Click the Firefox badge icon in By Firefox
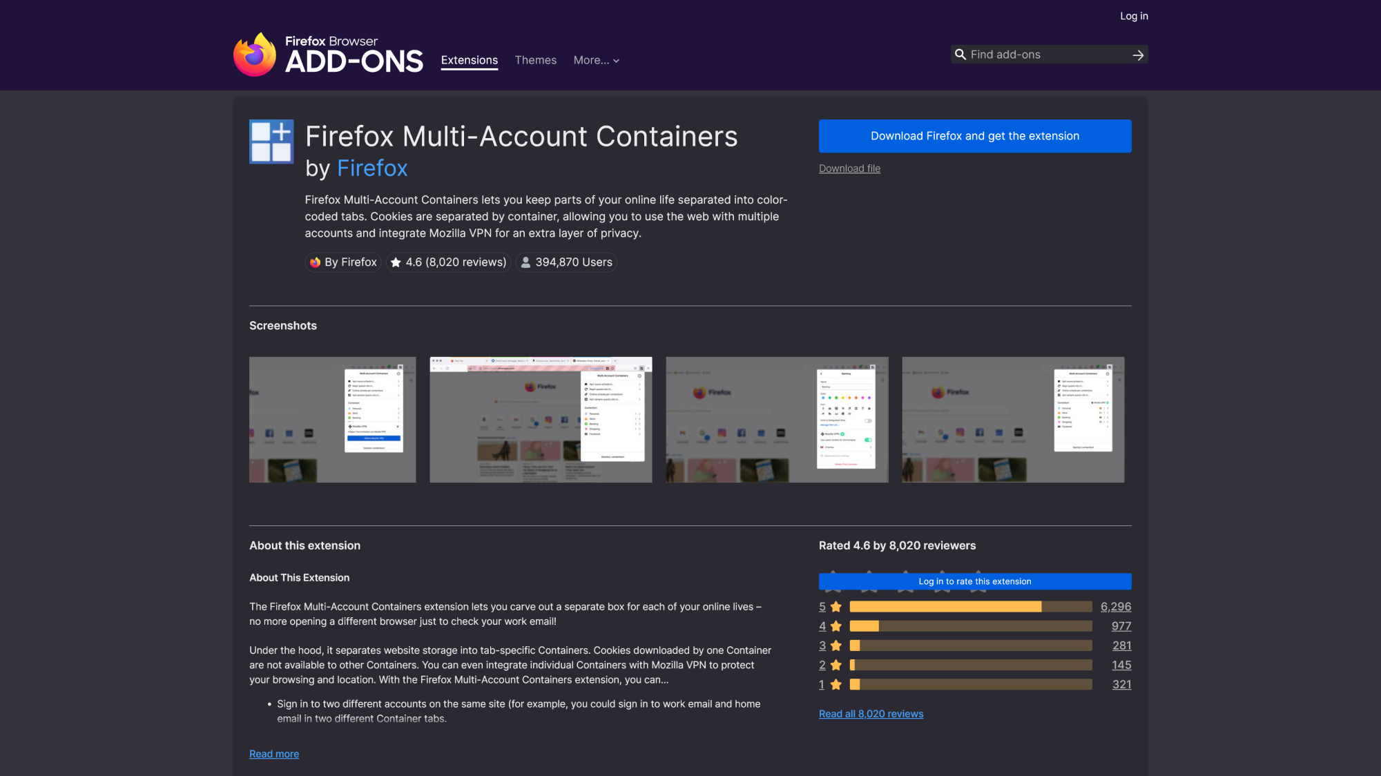Screen dimensions: 1381x776 pos(315,262)
